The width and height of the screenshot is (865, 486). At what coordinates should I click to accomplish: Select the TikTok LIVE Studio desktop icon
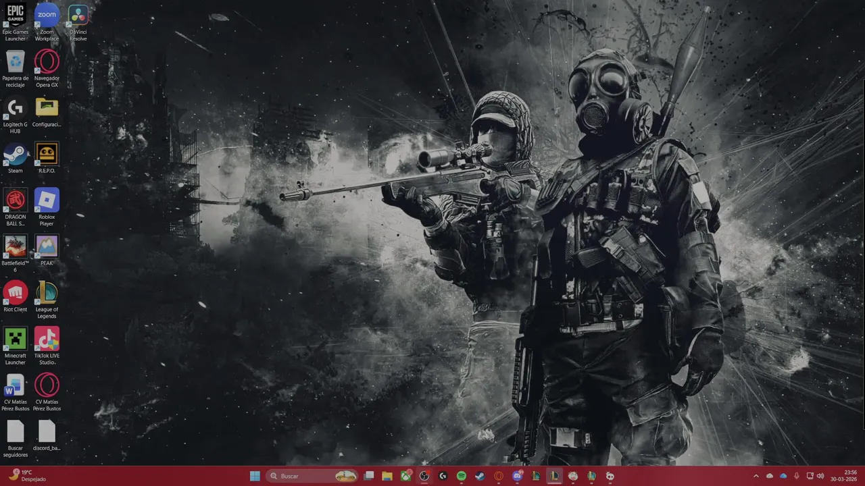pos(47,346)
